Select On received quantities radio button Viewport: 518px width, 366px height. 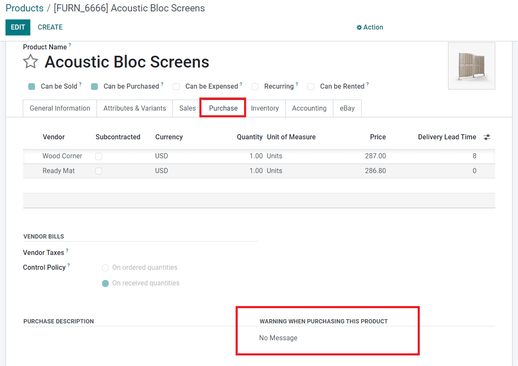(x=105, y=283)
